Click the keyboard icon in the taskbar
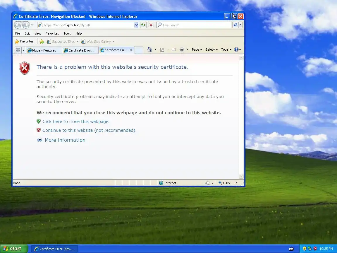Screen dimensions: 337x253 [291, 249]
